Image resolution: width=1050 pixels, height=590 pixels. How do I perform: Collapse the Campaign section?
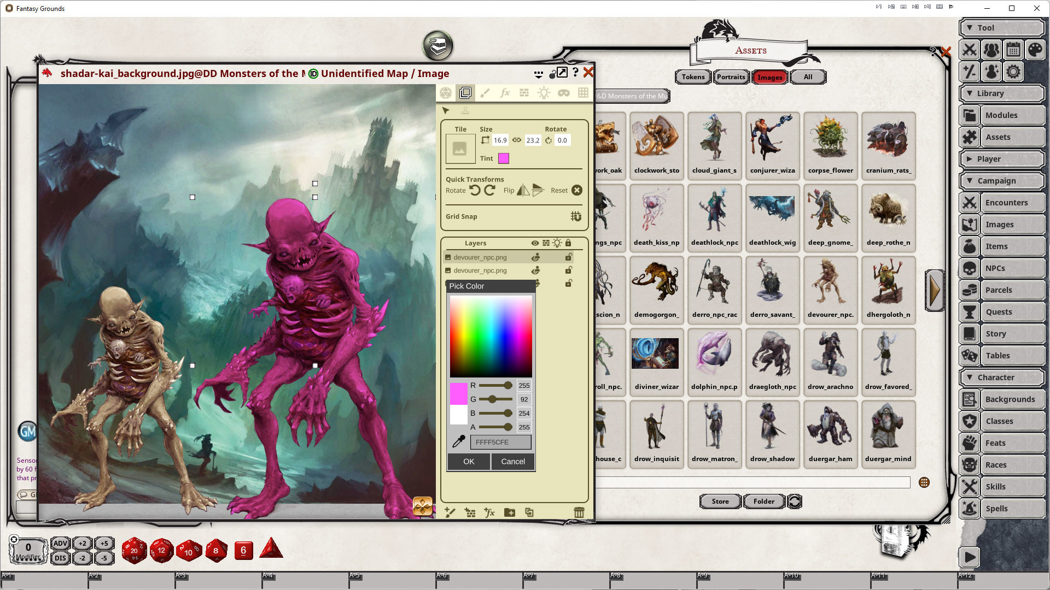(x=1002, y=180)
